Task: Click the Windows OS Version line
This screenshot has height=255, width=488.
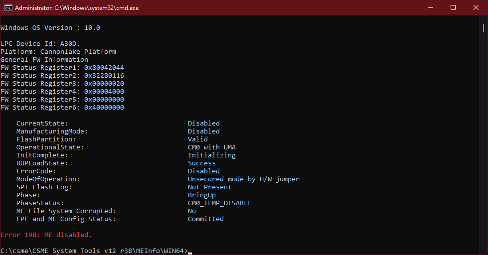Action: [50, 28]
